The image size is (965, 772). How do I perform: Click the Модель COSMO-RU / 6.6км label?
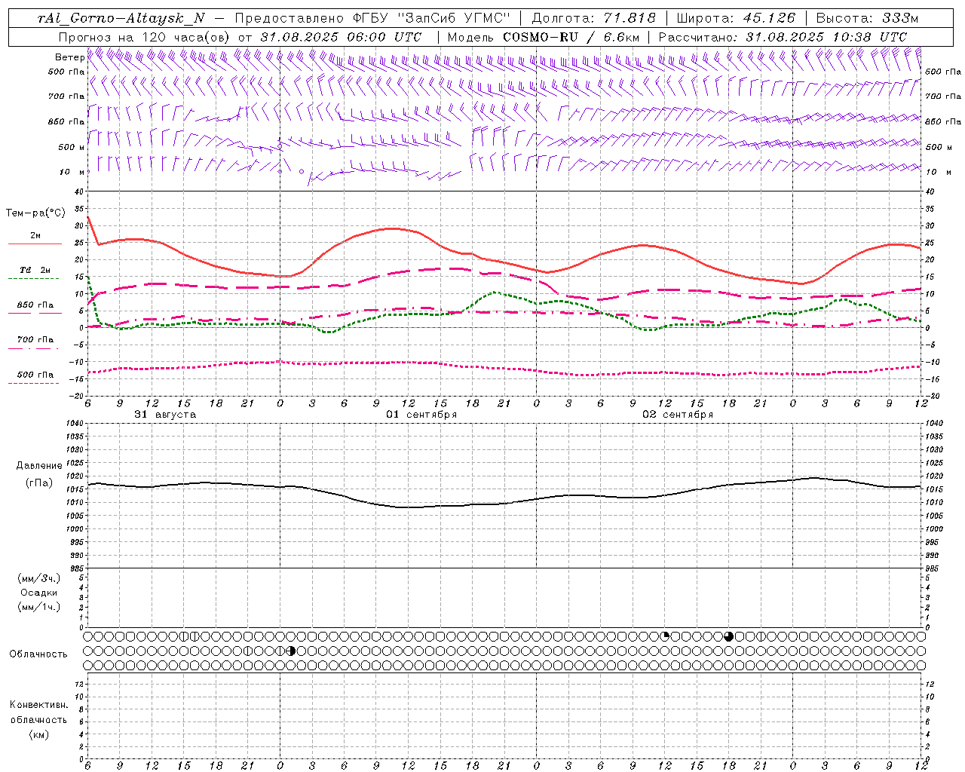(x=543, y=37)
